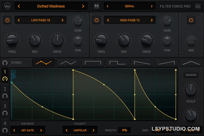Select previous run mode before KEY GATE
The width and height of the screenshot is (204, 136).
pyautogui.click(x=14, y=130)
